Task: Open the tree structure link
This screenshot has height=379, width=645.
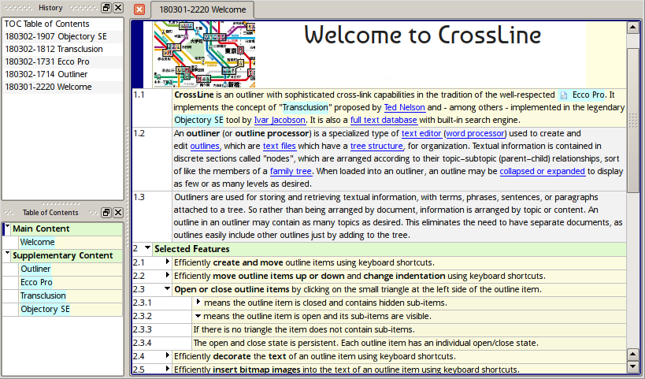Action: tap(376, 146)
